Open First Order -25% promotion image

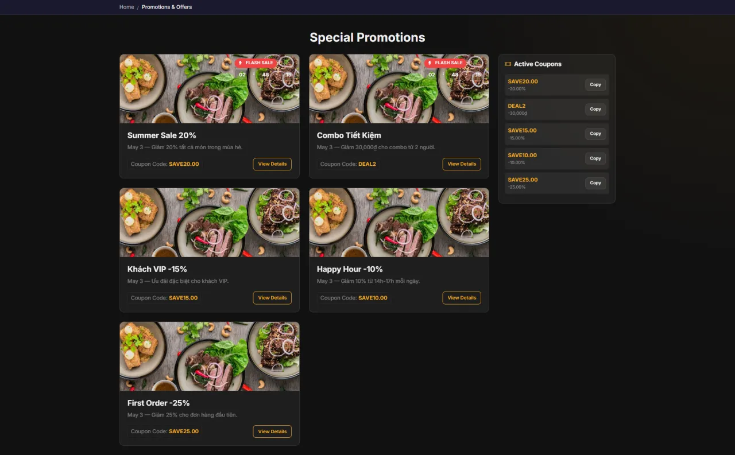210,356
